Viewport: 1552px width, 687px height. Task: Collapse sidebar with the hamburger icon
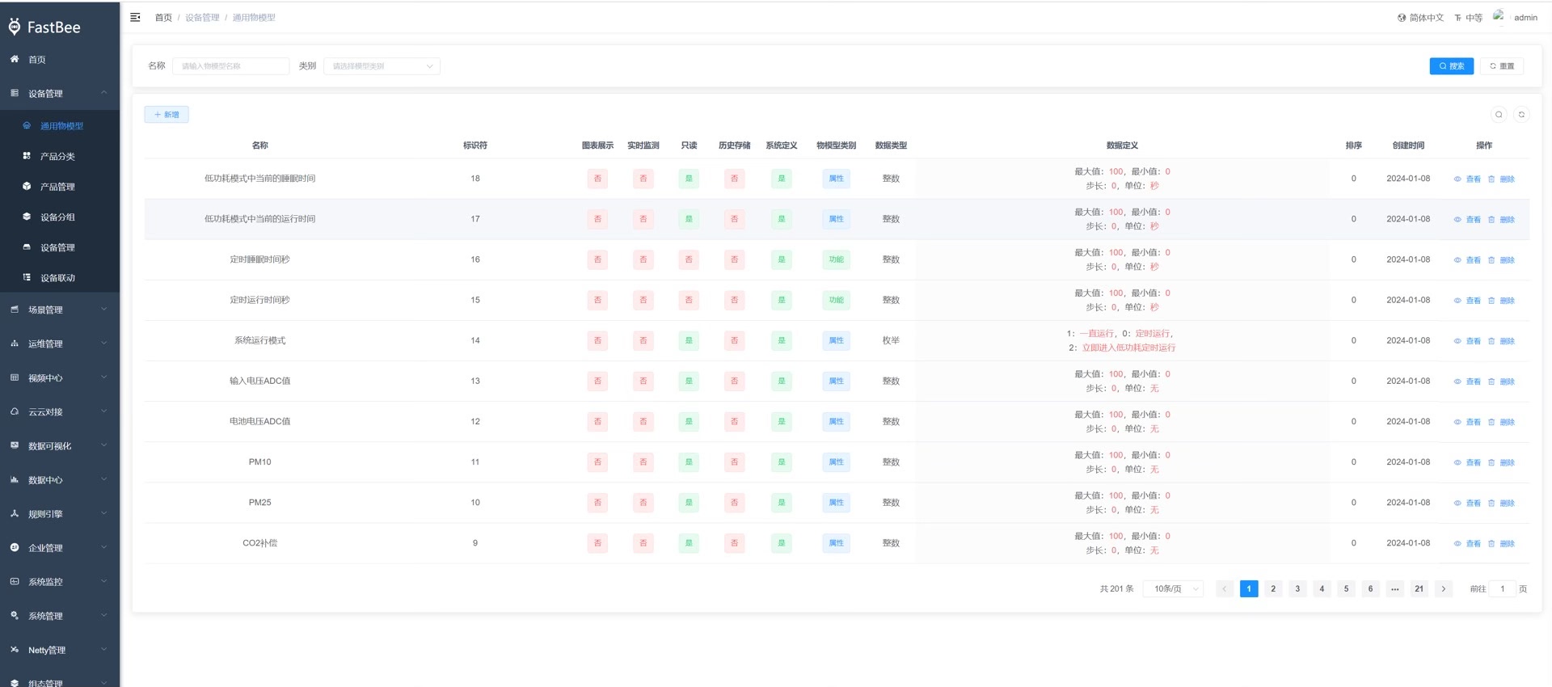(x=135, y=17)
